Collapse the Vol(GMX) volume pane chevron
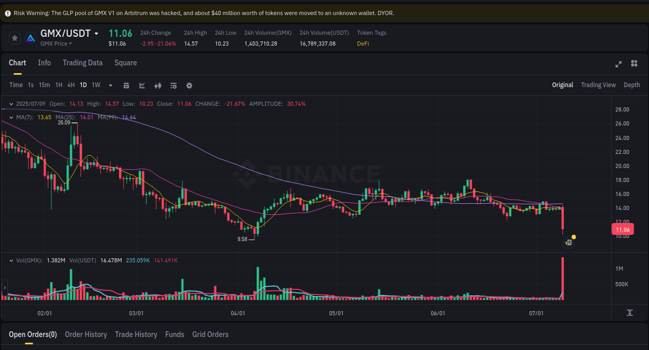The width and height of the screenshot is (649, 350). 11,261
